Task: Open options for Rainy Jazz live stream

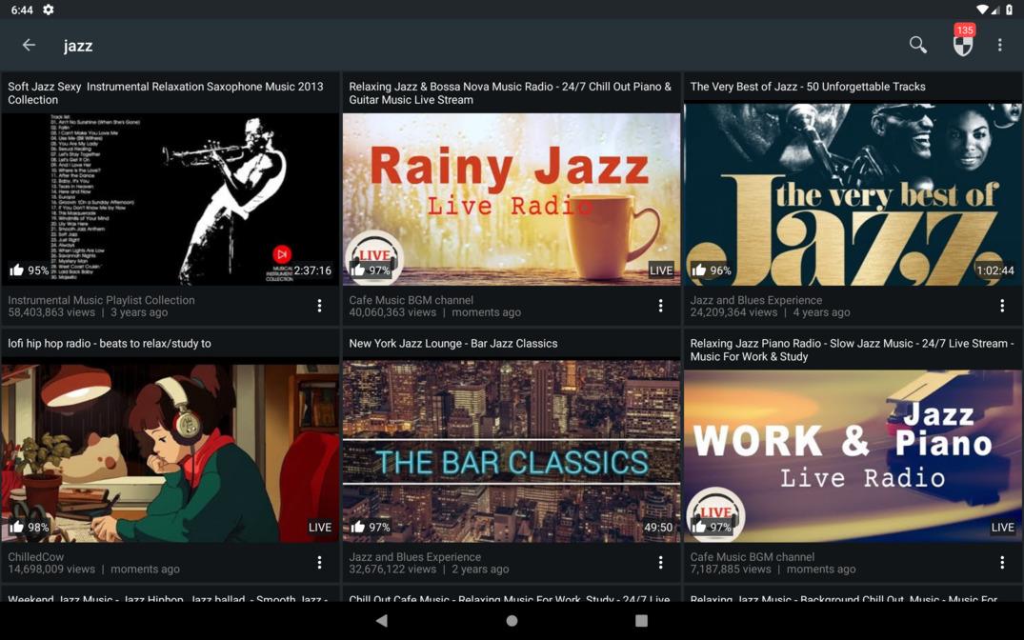Action: 660,306
